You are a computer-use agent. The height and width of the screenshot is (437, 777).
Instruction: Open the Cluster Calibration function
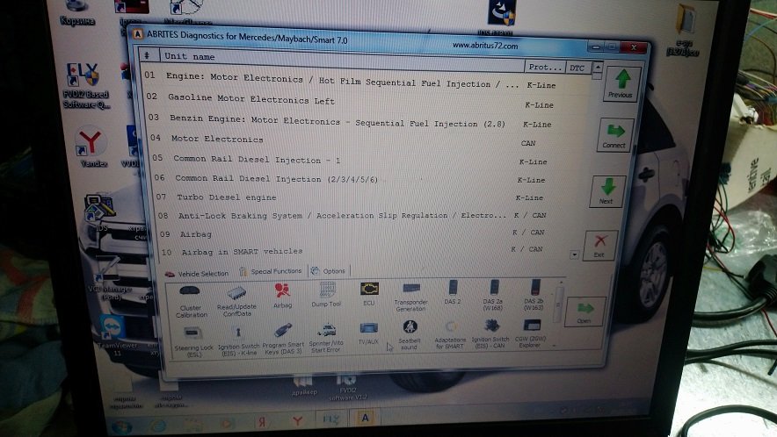pyautogui.click(x=190, y=301)
